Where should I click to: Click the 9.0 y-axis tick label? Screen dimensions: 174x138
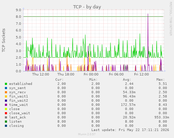[19, 10]
